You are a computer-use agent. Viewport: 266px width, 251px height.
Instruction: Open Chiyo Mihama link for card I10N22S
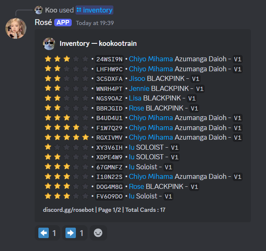point(151,176)
